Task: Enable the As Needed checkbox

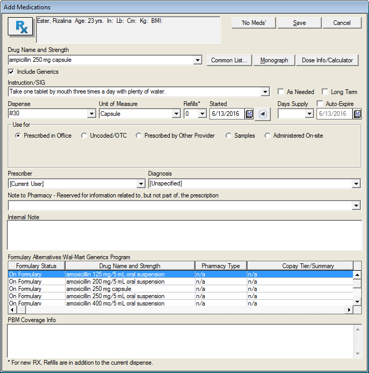Action: [x=281, y=92]
